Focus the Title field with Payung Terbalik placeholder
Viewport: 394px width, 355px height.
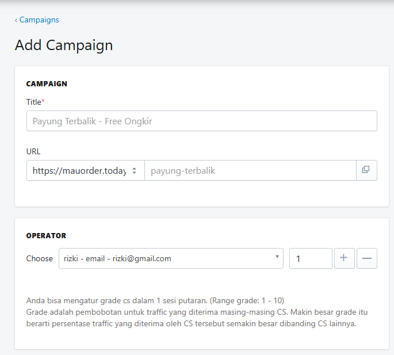[202, 121]
